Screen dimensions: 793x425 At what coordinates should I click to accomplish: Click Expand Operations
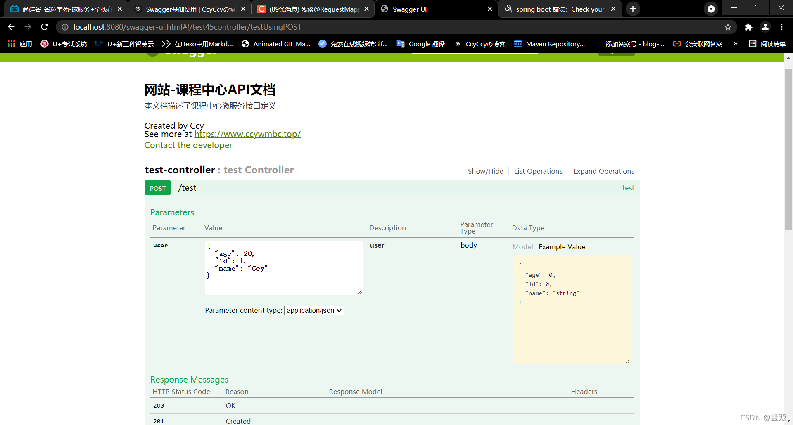(x=603, y=171)
